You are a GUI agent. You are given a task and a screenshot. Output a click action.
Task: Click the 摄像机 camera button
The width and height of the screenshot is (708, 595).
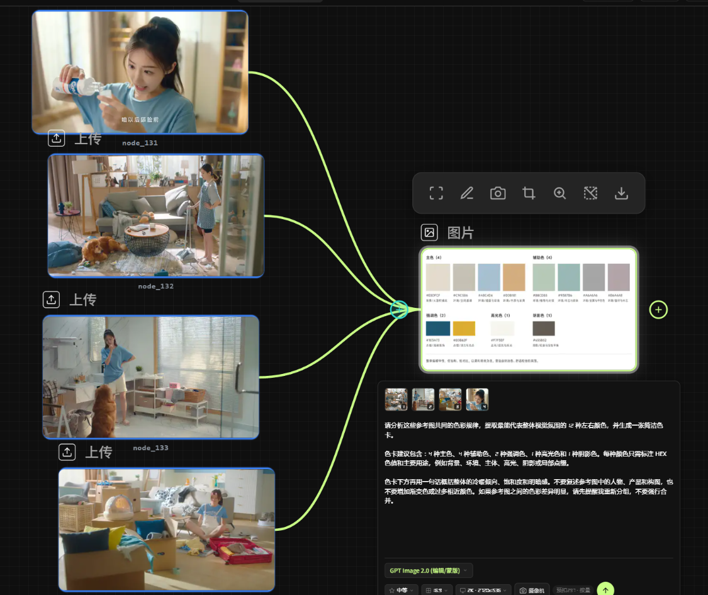pyautogui.click(x=532, y=590)
